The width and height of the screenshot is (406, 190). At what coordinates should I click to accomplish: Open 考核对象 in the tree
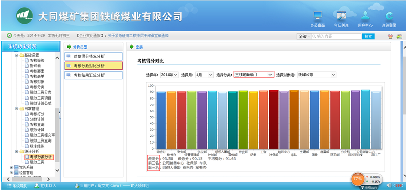(x=37, y=82)
